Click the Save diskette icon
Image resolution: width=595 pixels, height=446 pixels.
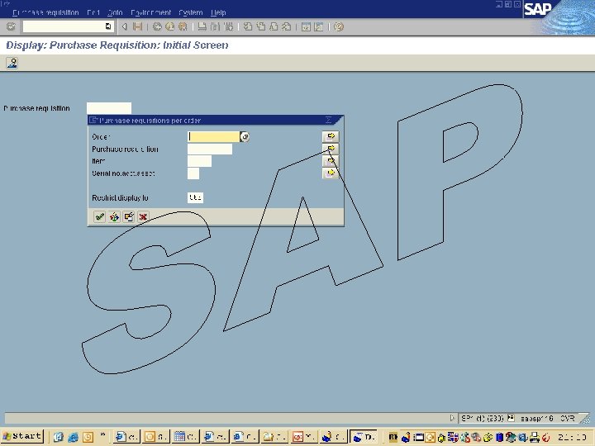pos(137,26)
